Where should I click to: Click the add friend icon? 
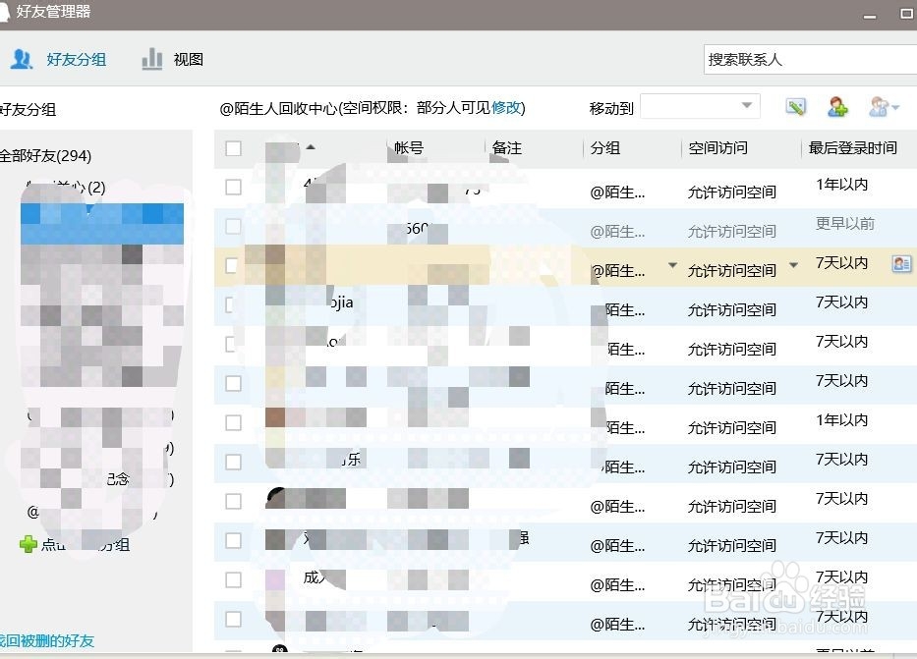(x=836, y=106)
